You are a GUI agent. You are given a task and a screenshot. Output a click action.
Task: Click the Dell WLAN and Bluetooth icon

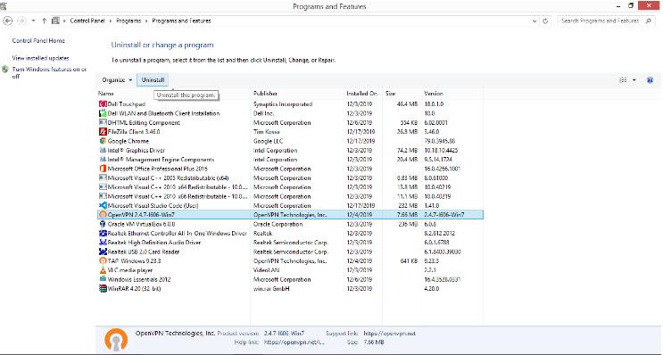point(103,113)
